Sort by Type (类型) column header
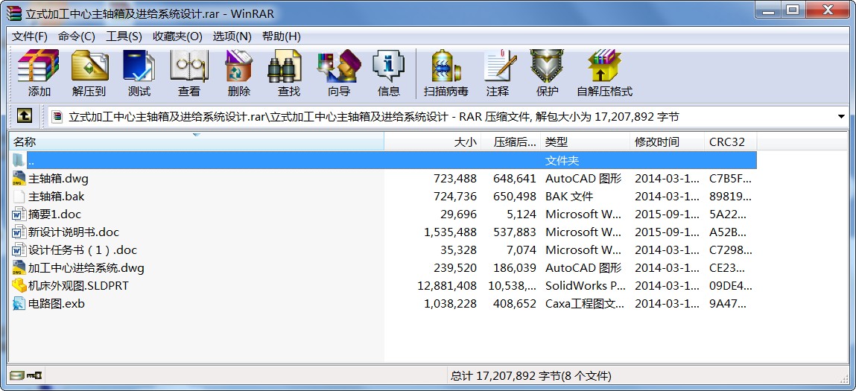 coord(586,142)
